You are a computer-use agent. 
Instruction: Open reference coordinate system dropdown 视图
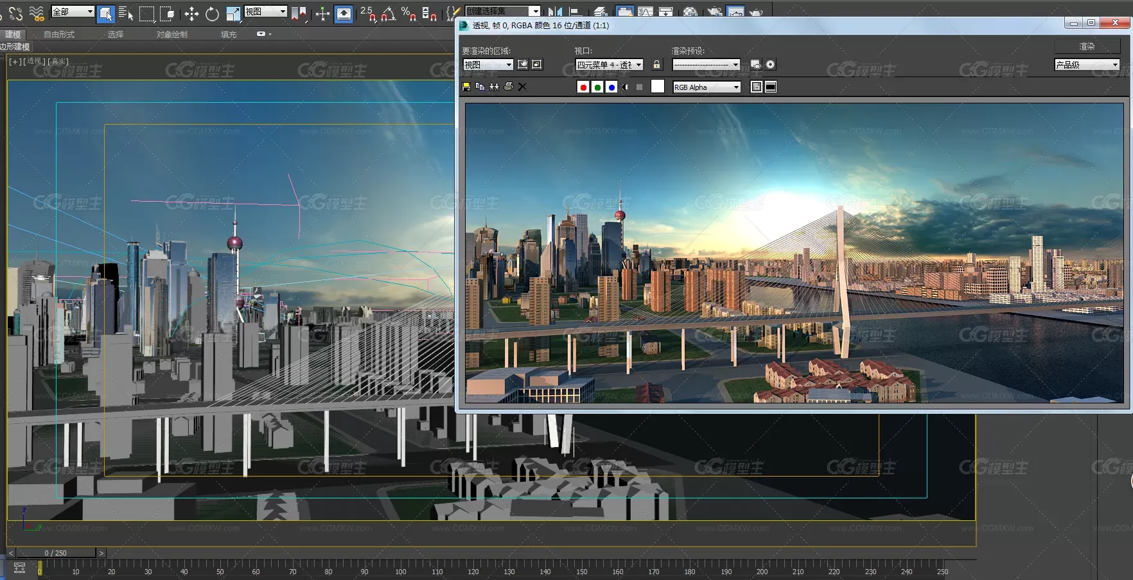click(x=265, y=12)
